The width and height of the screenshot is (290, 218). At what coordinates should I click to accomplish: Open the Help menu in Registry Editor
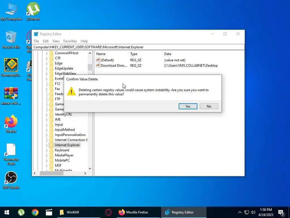(x=84, y=41)
